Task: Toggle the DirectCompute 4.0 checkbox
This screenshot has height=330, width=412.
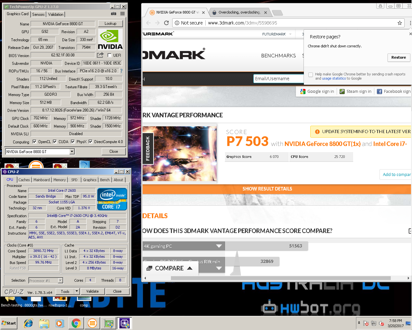Action: [x=90, y=141]
